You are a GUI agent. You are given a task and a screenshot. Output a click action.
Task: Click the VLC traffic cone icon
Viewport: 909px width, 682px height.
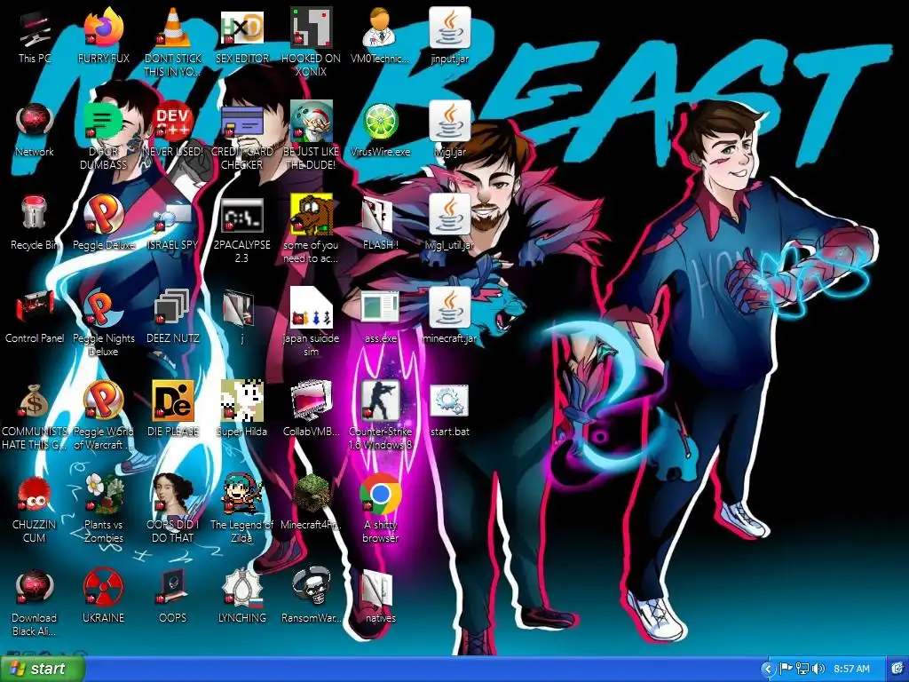pos(173,28)
